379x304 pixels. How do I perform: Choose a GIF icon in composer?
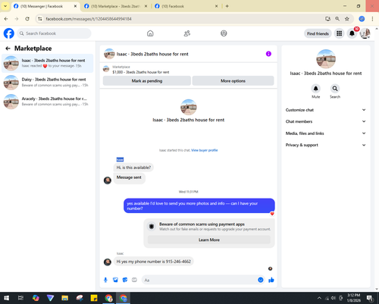(134, 280)
